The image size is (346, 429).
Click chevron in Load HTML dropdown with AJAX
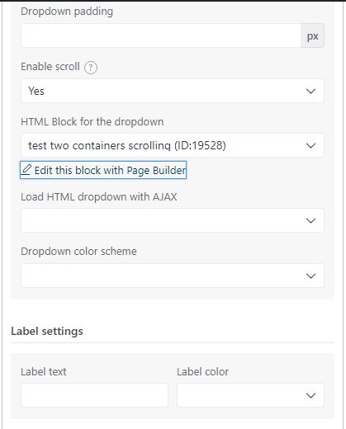(x=310, y=220)
